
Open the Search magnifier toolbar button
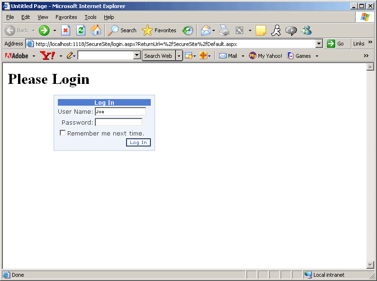(x=122, y=30)
